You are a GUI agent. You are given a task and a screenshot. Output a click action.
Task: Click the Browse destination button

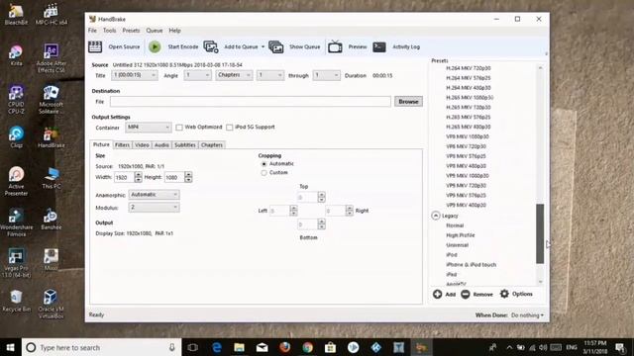tap(408, 102)
